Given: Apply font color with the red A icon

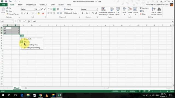Looking at the screenshot, I should click(x=43, y=13).
